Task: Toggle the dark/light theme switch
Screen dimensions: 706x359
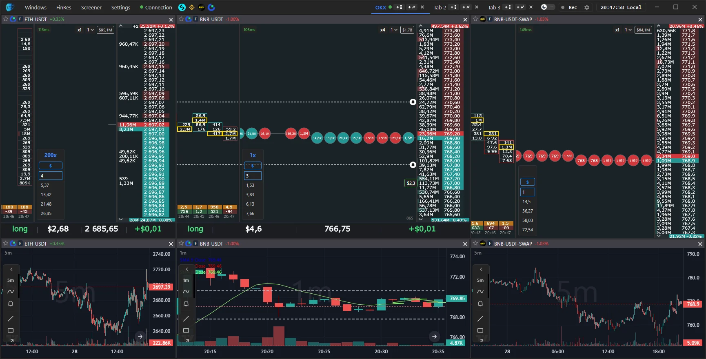Action: pyautogui.click(x=547, y=7)
